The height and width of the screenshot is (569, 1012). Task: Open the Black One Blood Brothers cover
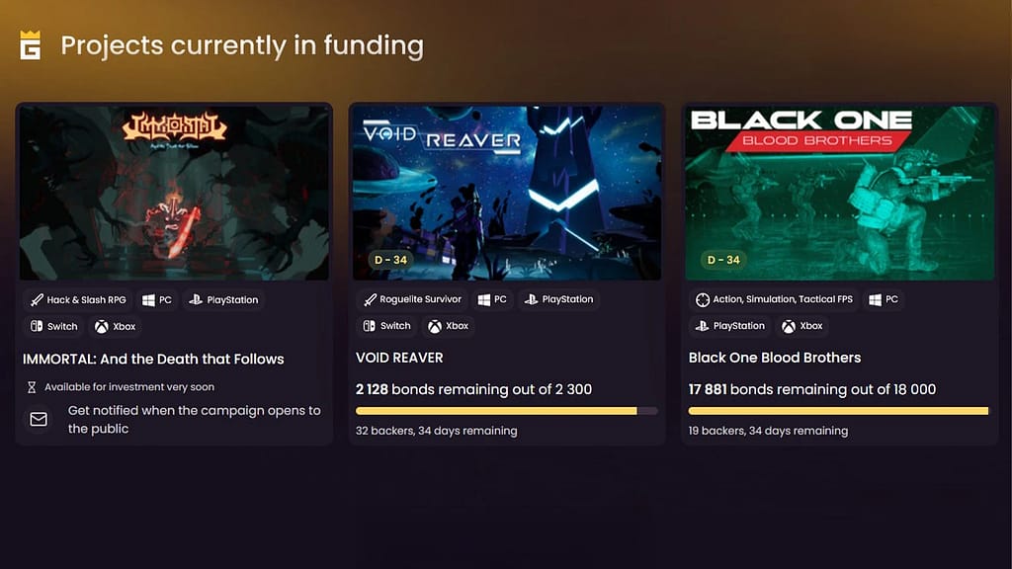(x=839, y=193)
